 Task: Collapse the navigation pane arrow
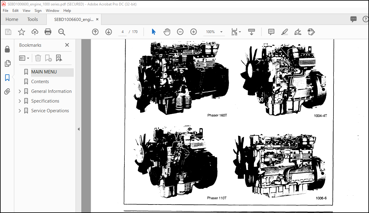79,129
